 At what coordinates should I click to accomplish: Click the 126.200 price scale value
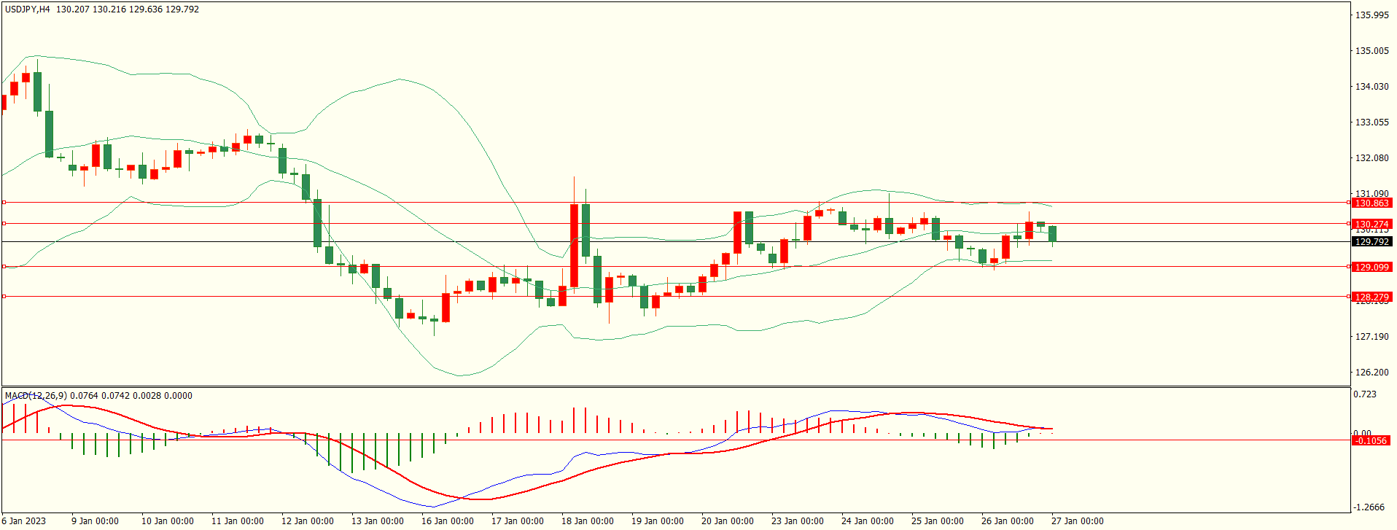pyautogui.click(x=1371, y=373)
